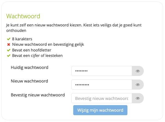Click the "Bevat een hoofdletter" requirement text
The image size is (165, 122).
coord(32,50)
